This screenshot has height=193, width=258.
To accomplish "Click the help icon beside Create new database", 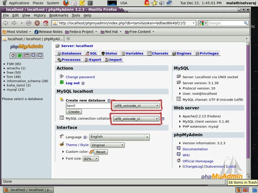I will [x=109, y=101].
